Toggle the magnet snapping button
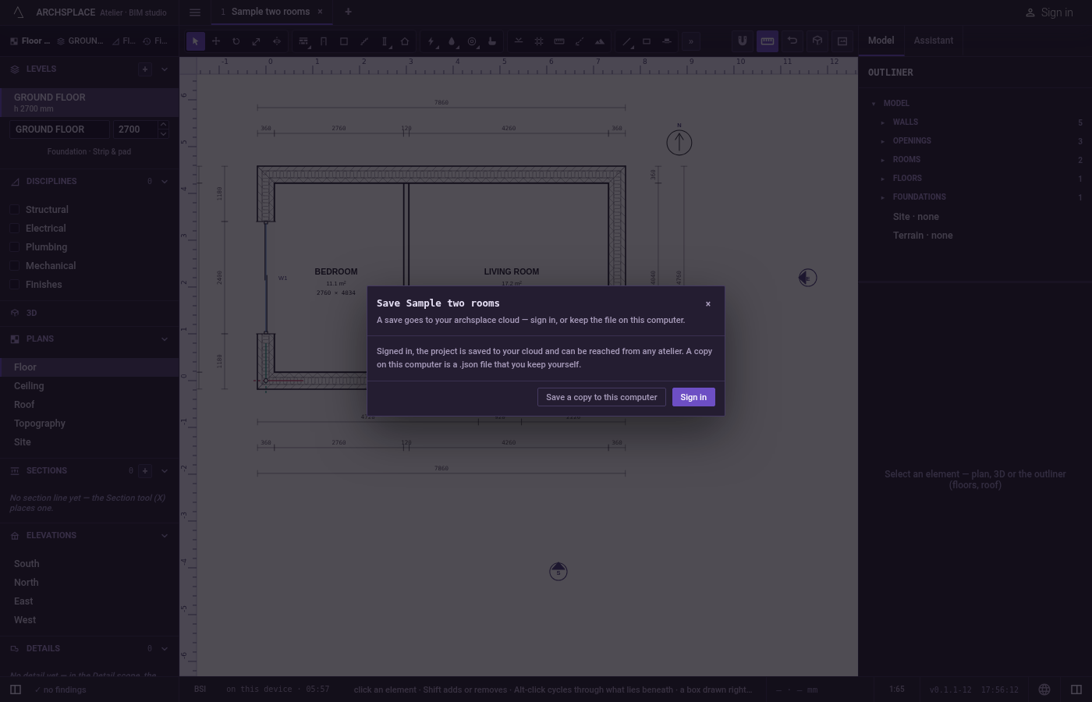1092x702 pixels. click(743, 41)
